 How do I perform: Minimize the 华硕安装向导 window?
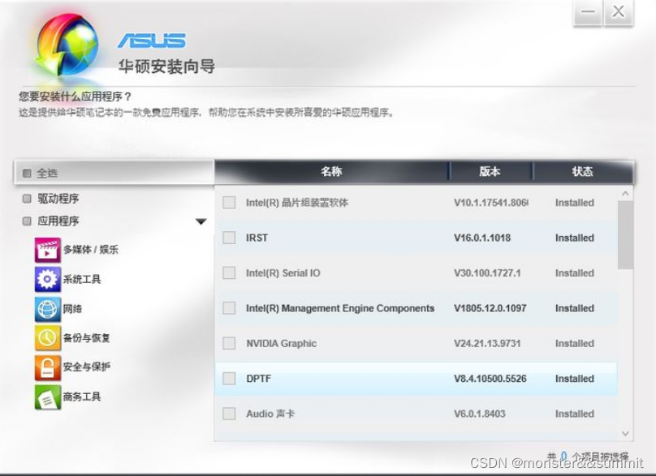point(588,12)
